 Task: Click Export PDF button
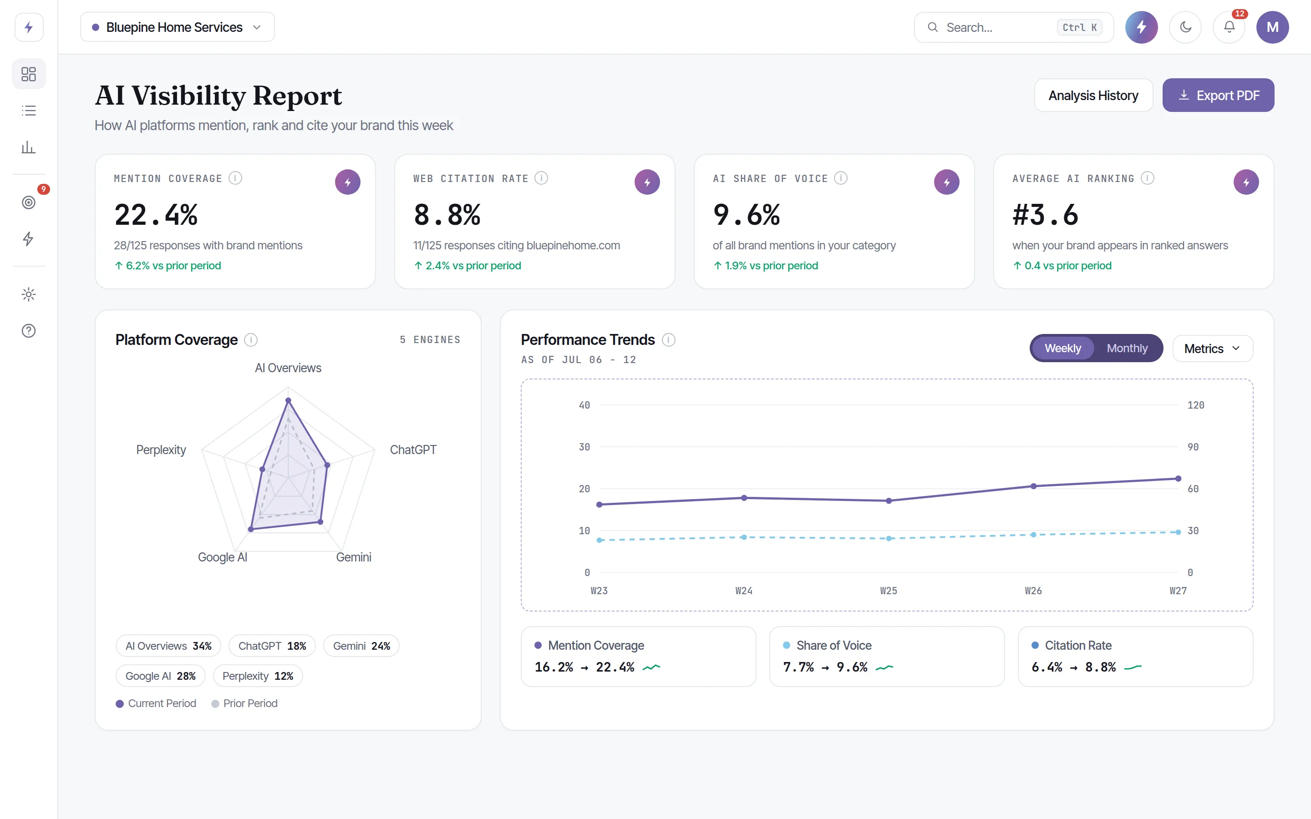click(x=1218, y=96)
